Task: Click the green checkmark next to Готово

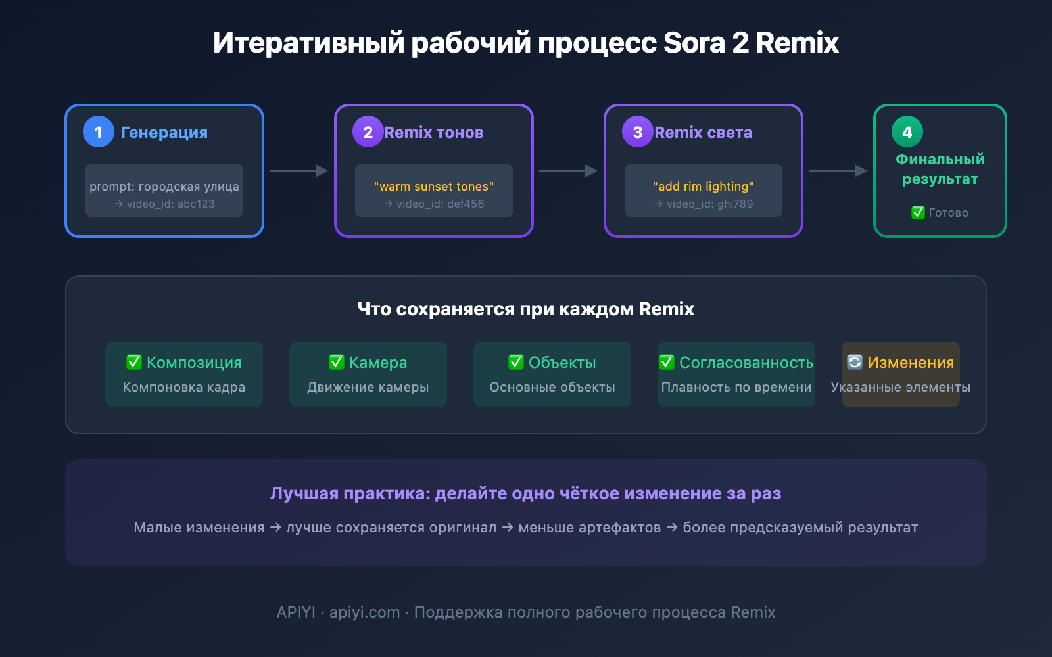Action: pyautogui.click(x=918, y=212)
